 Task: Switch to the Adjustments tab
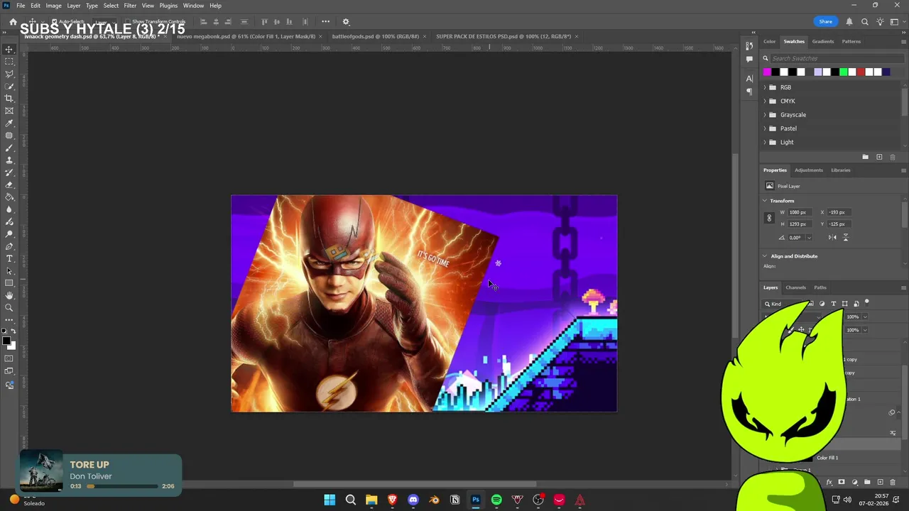(x=809, y=170)
